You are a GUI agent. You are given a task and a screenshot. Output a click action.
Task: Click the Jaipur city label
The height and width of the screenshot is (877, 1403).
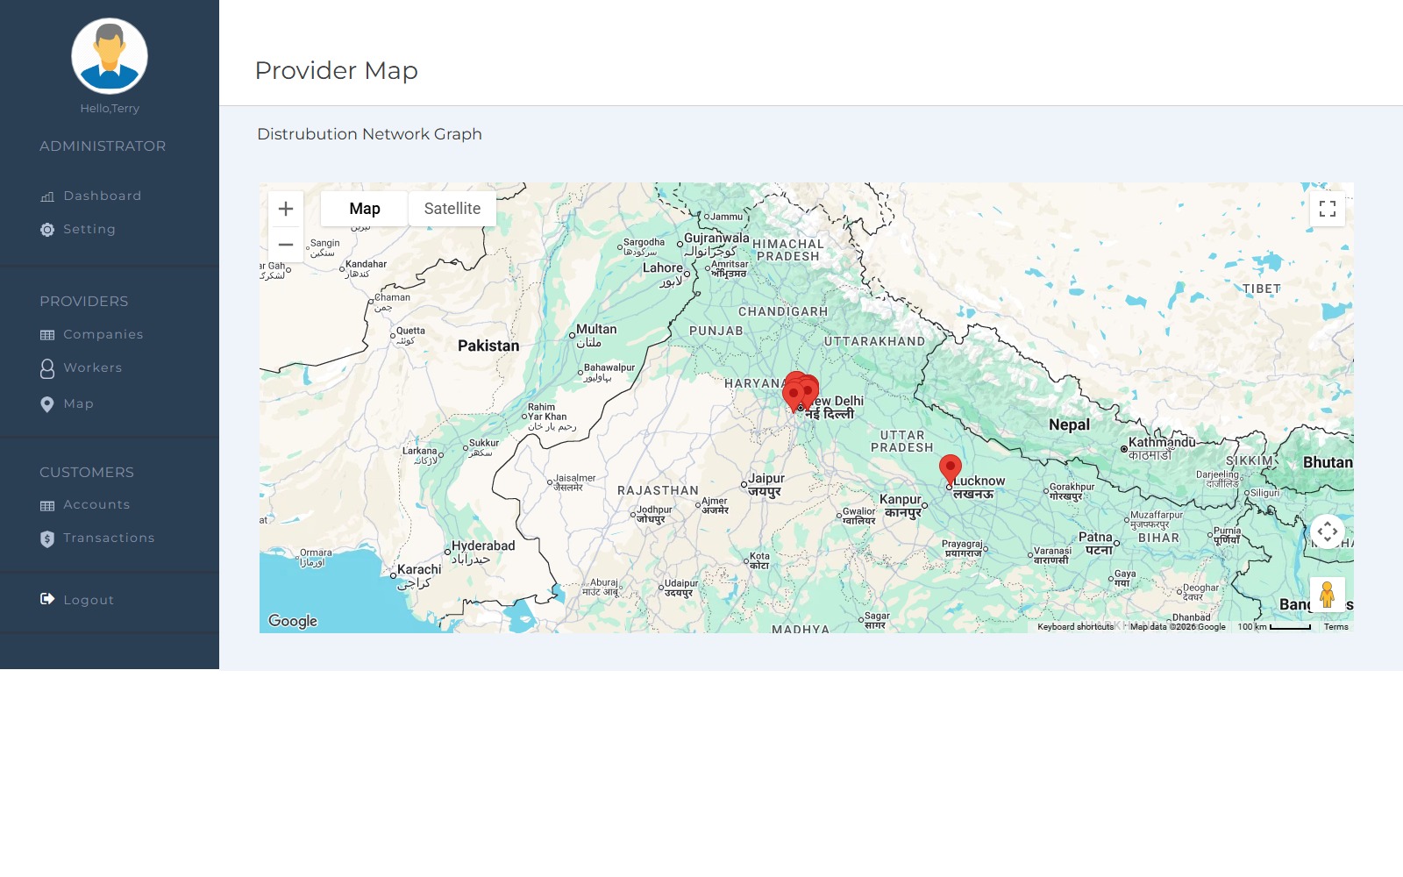[766, 485]
